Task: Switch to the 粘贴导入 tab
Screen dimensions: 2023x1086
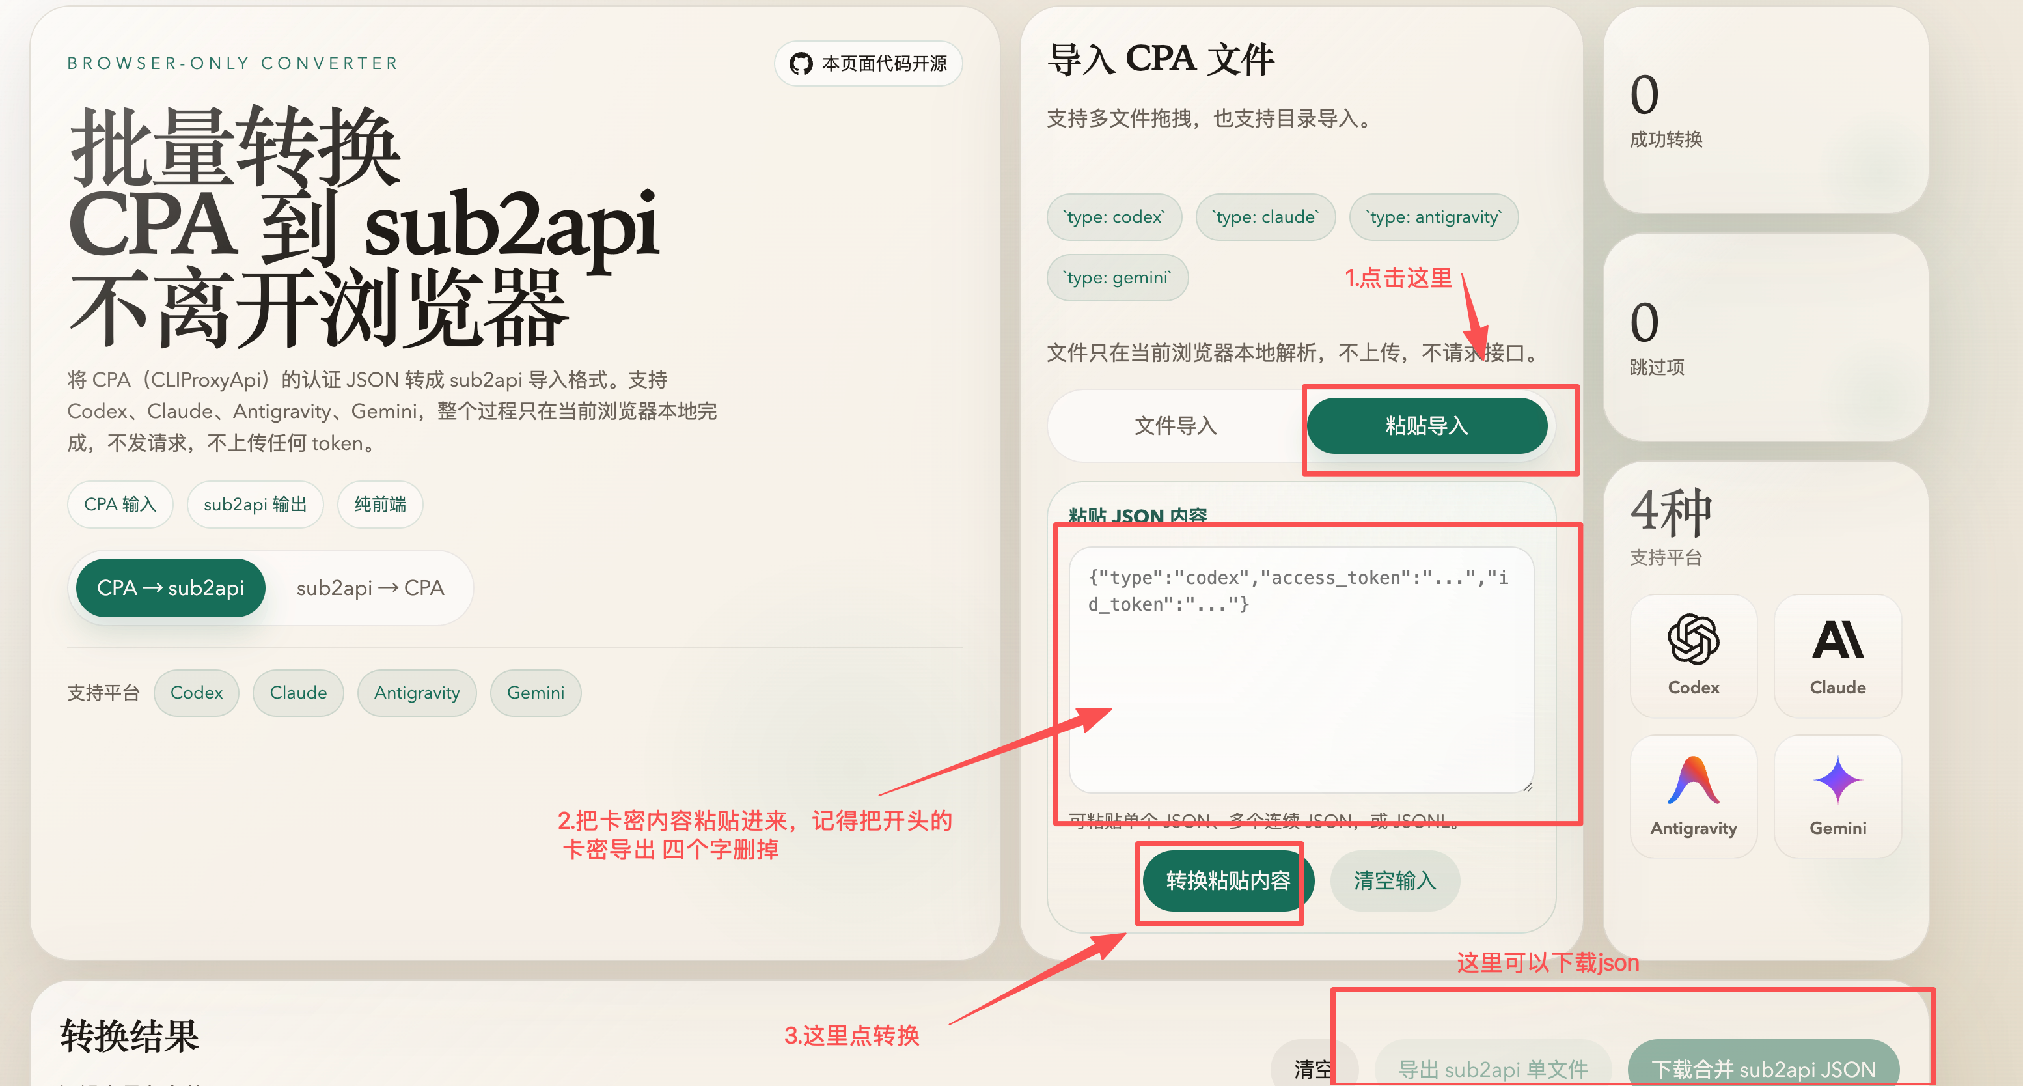Action: pos(1426,426)
